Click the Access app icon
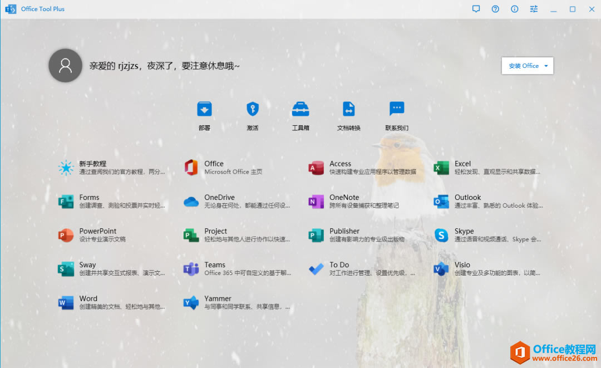Screen dimensions: 601x368 316,168
